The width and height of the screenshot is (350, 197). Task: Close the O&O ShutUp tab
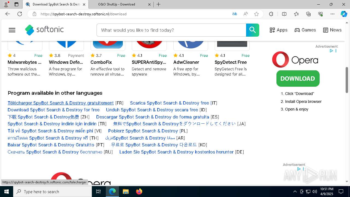pyautogui.click(x=149, y=4)
